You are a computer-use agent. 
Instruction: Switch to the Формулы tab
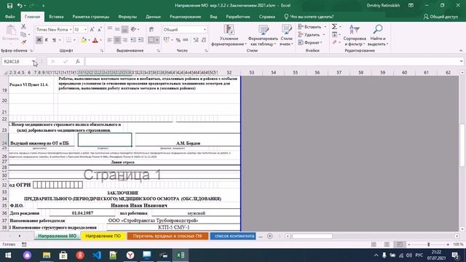127,17
